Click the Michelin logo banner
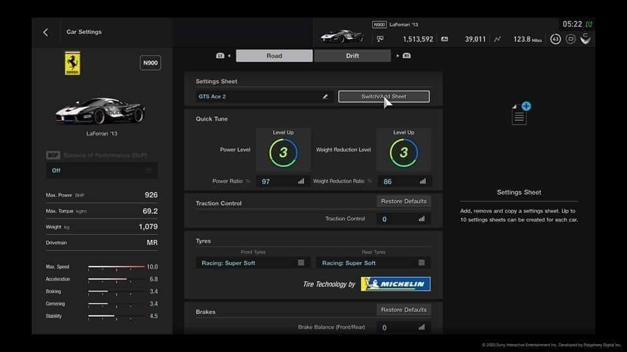Screen dimensions: 627x352 pyautogui.click(x=396, y=284)
